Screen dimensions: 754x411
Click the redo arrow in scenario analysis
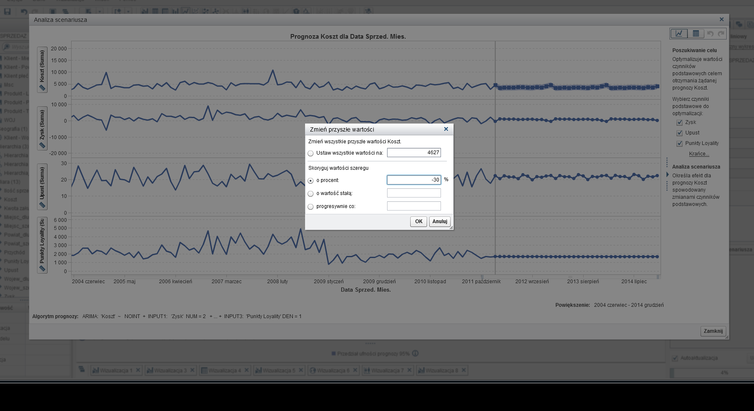[721, 34]
